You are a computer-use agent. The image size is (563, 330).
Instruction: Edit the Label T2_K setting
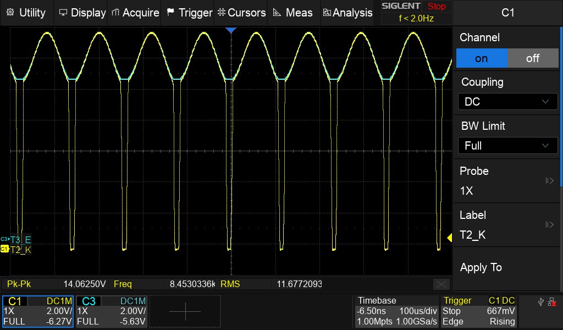[x=507, y=225]
